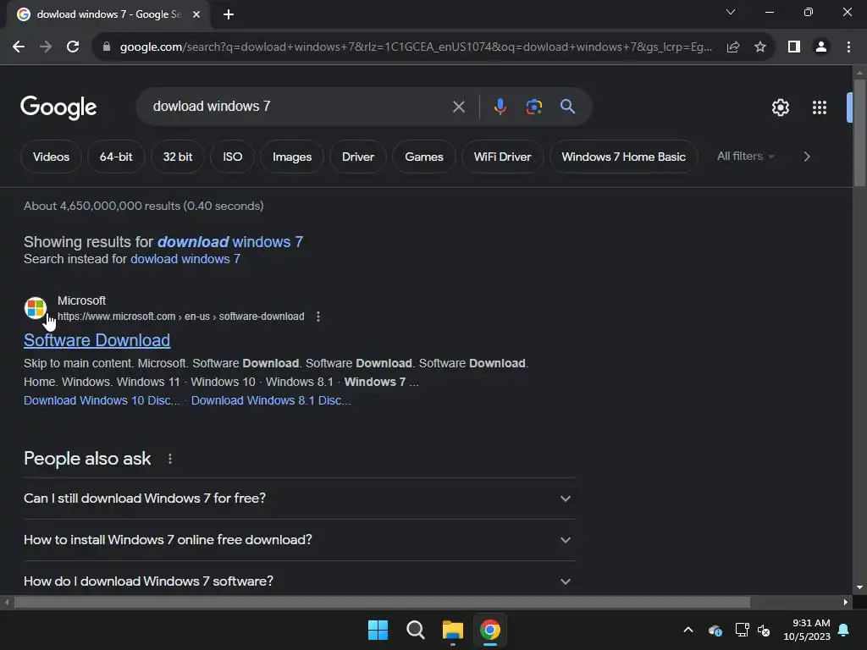Click the horizontal scrollbar thumb
Screen dimensions: 867x650
click(x=382, y=602)
